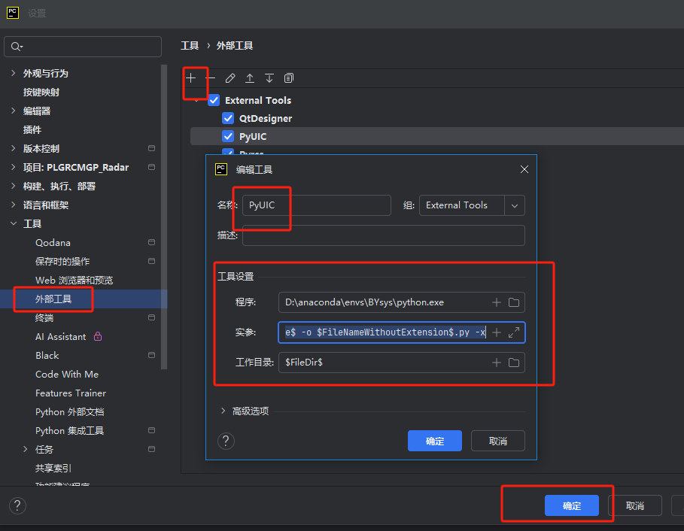Confirm the edit dialog with 确定
The image size is (684, 531).
click(x=435, y=441)
